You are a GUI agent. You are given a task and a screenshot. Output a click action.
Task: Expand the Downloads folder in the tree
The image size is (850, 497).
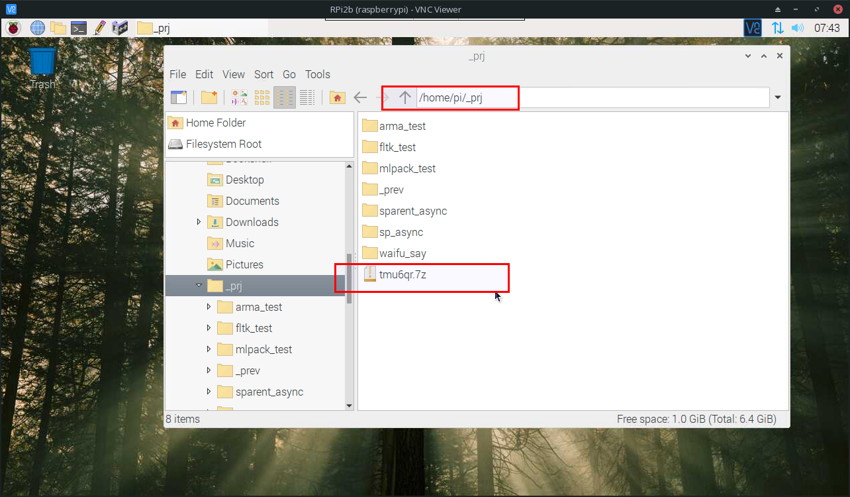point(199,222)
